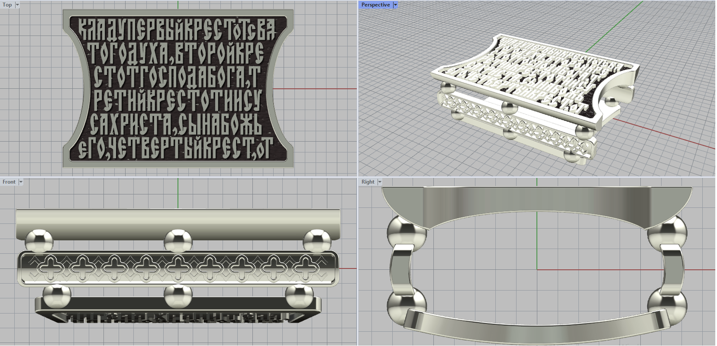
Task: Select the Front viewport title label
Action: pos(9,182)
